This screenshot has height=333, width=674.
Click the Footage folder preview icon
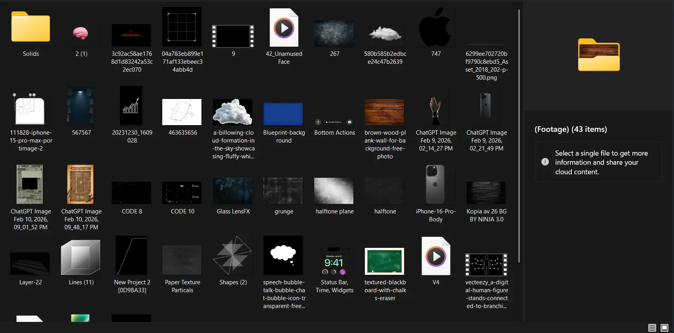pyautogui.click(x=599, y=55)
